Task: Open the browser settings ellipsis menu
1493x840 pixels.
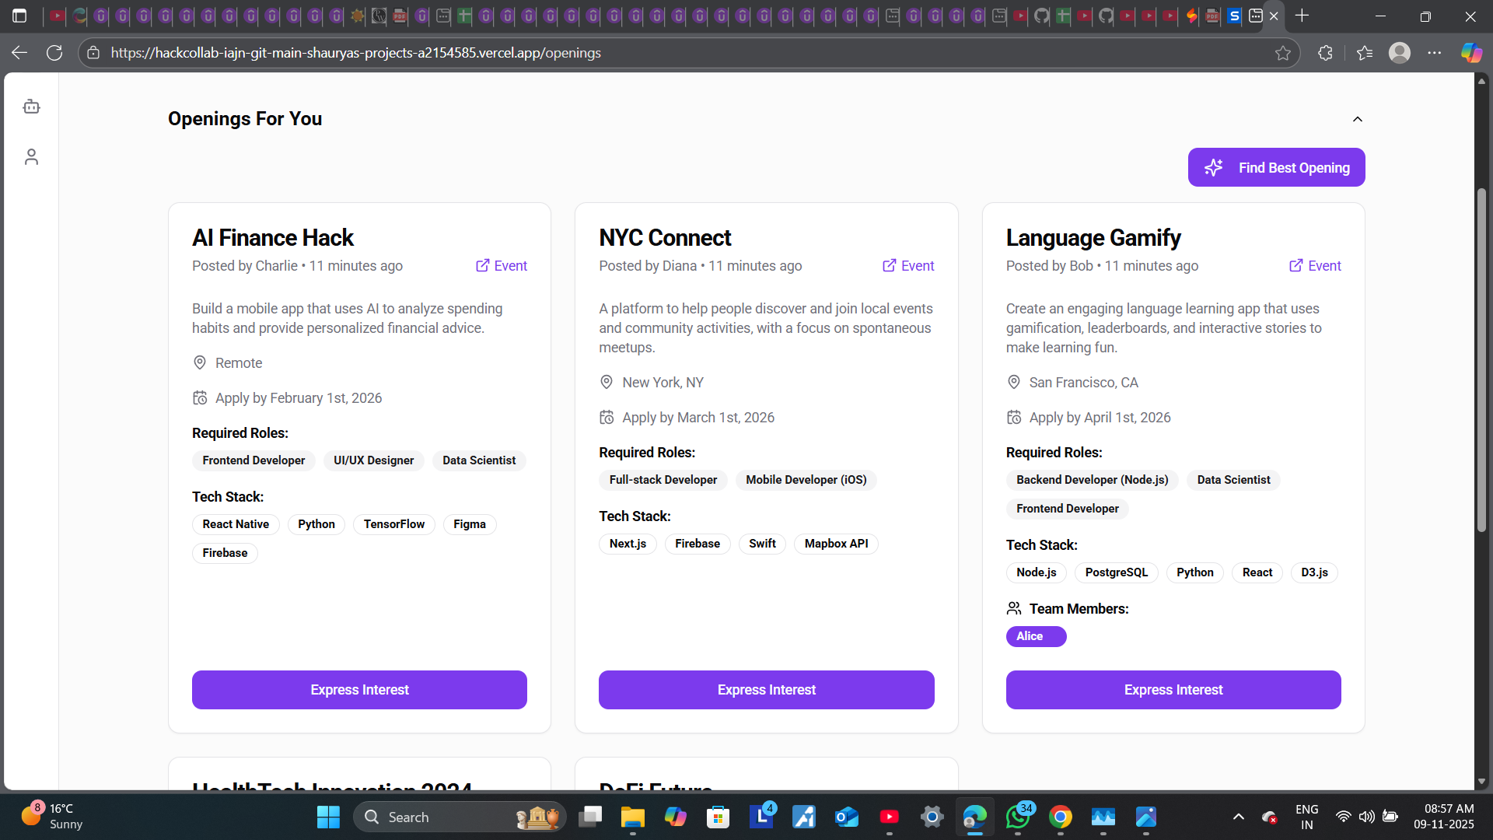Action: click(x=1436, y=53)
